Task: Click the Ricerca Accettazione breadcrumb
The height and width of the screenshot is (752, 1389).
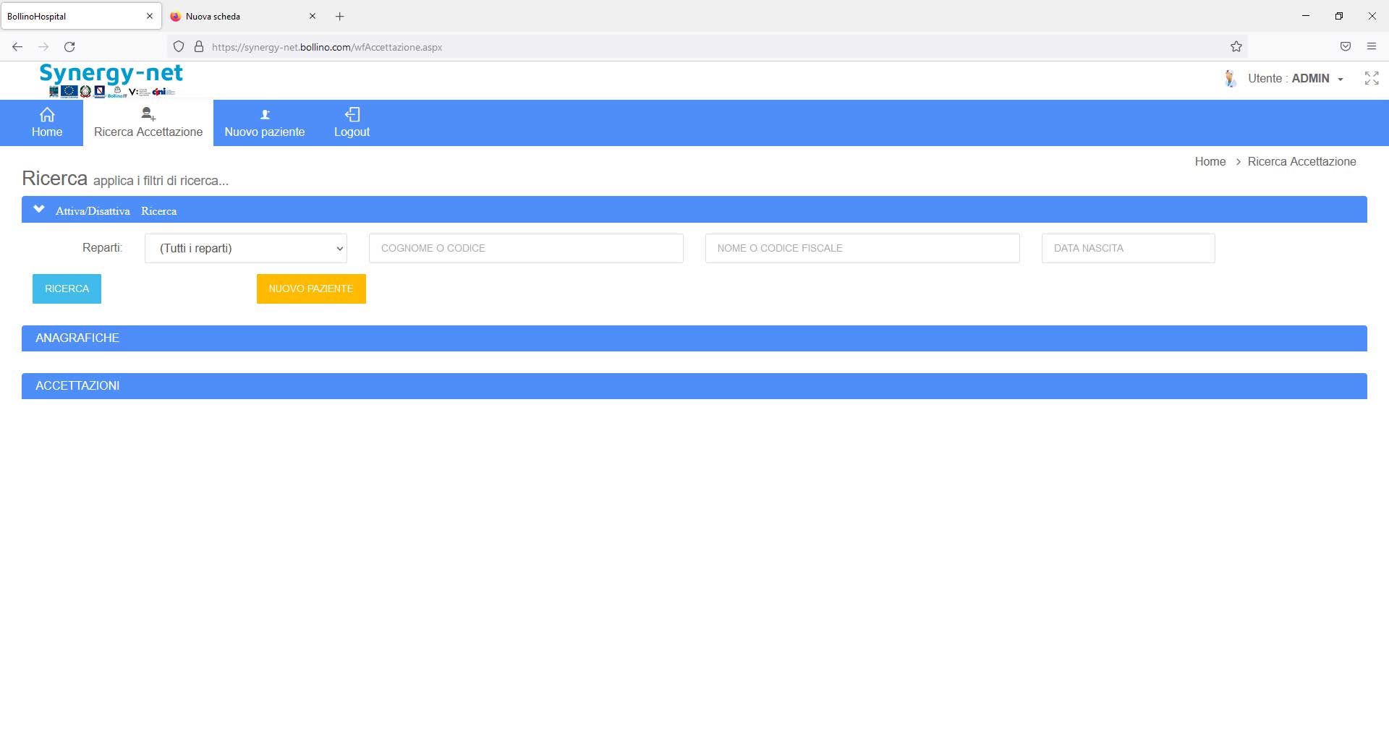Action: (1301, 161)
